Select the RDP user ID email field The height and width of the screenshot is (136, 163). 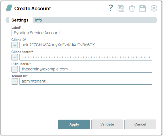coord(86,69)
